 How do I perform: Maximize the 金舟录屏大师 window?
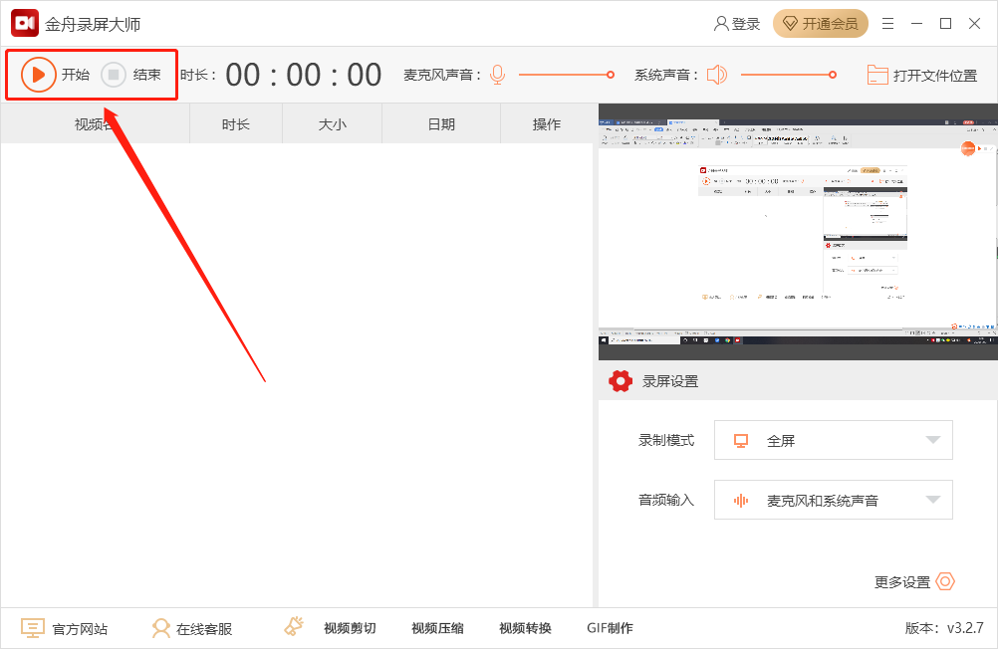(946, 24)
